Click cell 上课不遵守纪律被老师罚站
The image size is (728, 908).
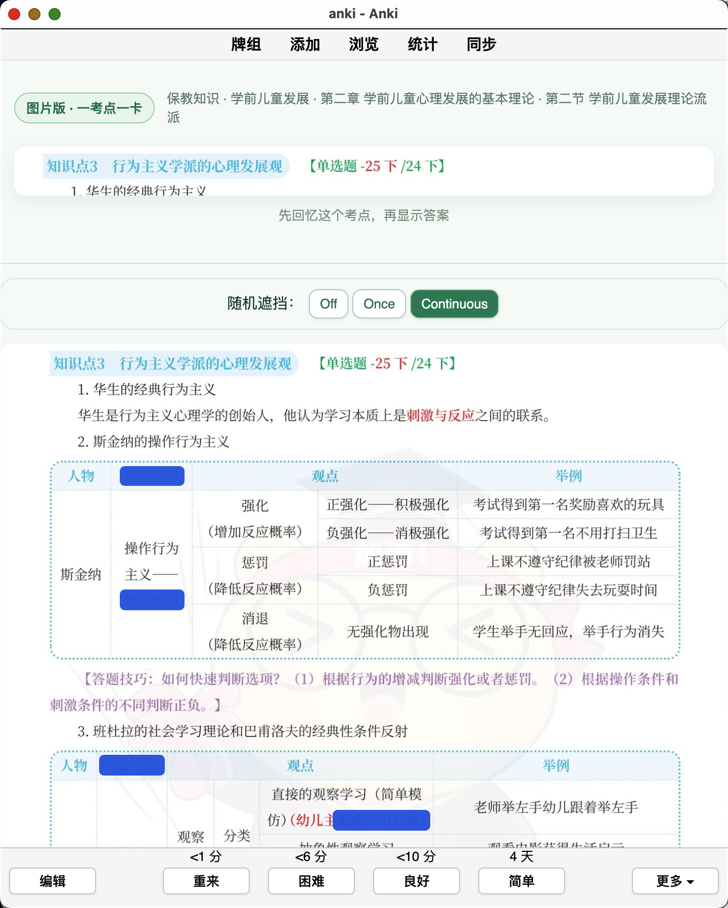tap(569, 562)
